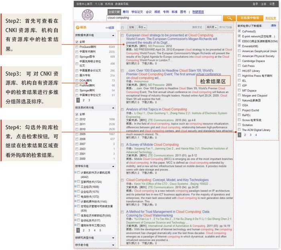Expand the 自动化技术(517) subject tree icon
This screenshot has width=281, height=250.
click(x=75, y=220)
